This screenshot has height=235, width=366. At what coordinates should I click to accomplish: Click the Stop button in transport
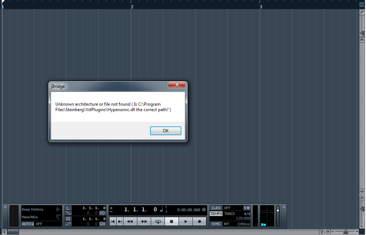(x=172, y=222)
